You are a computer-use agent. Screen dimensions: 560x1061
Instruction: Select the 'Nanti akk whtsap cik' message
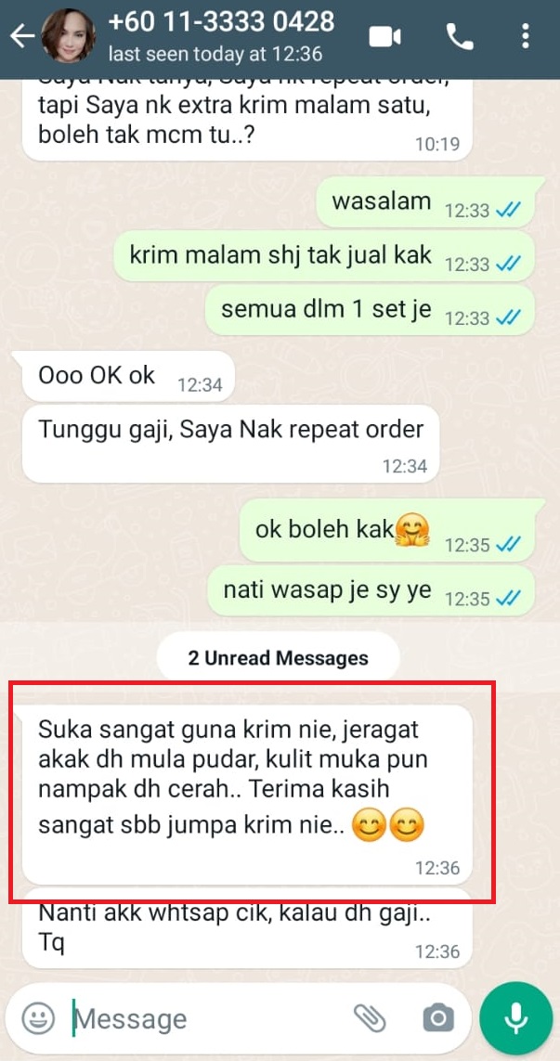click(248, 928)
